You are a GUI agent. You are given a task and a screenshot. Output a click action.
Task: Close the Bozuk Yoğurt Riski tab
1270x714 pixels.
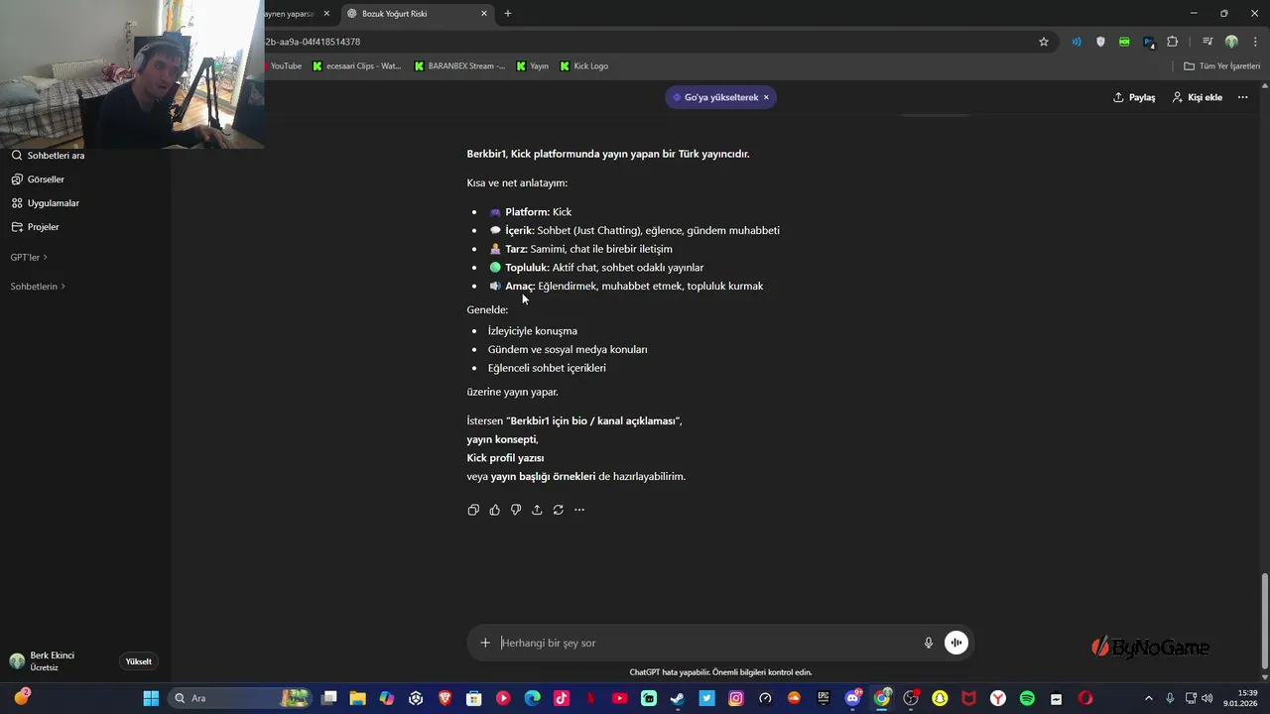484,14
